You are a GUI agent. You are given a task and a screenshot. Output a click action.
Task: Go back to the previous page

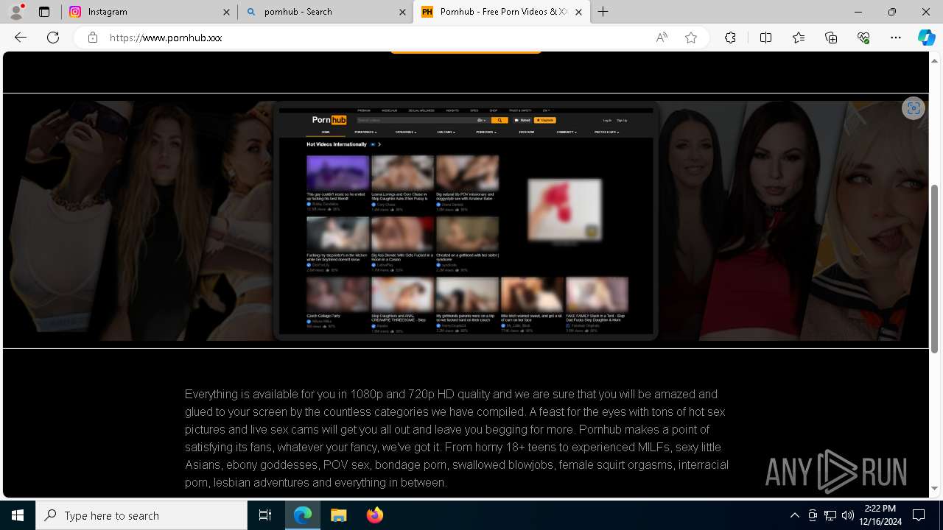click(21, 38)
